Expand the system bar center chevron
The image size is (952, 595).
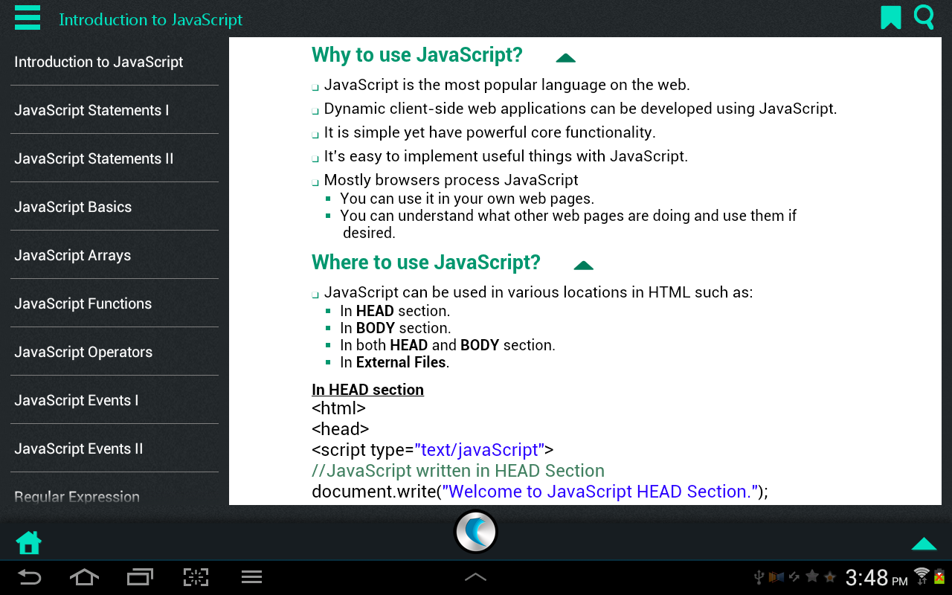click(x=475, y=576)
